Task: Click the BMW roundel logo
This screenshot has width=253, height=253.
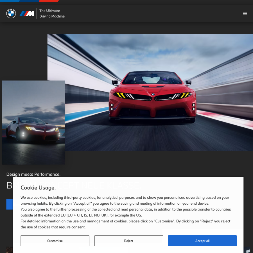Action: [x=11, y=13]
